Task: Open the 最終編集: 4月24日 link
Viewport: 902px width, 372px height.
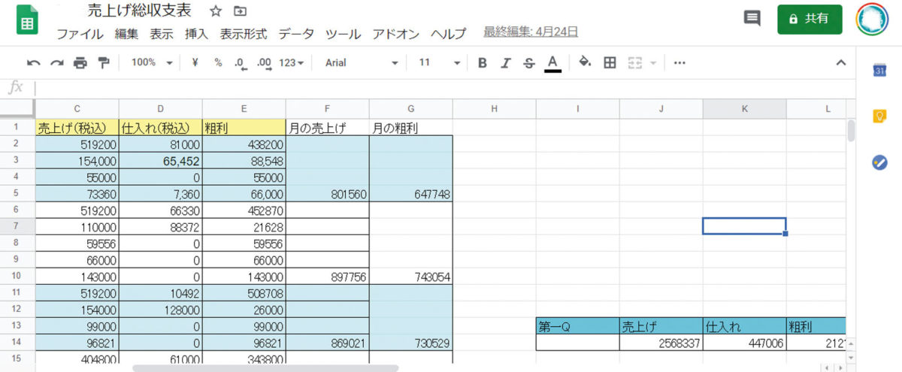Action: click(531, 32)
